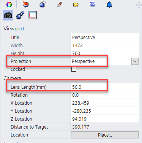Toggle the Locked checkbox

click(74, 69)
